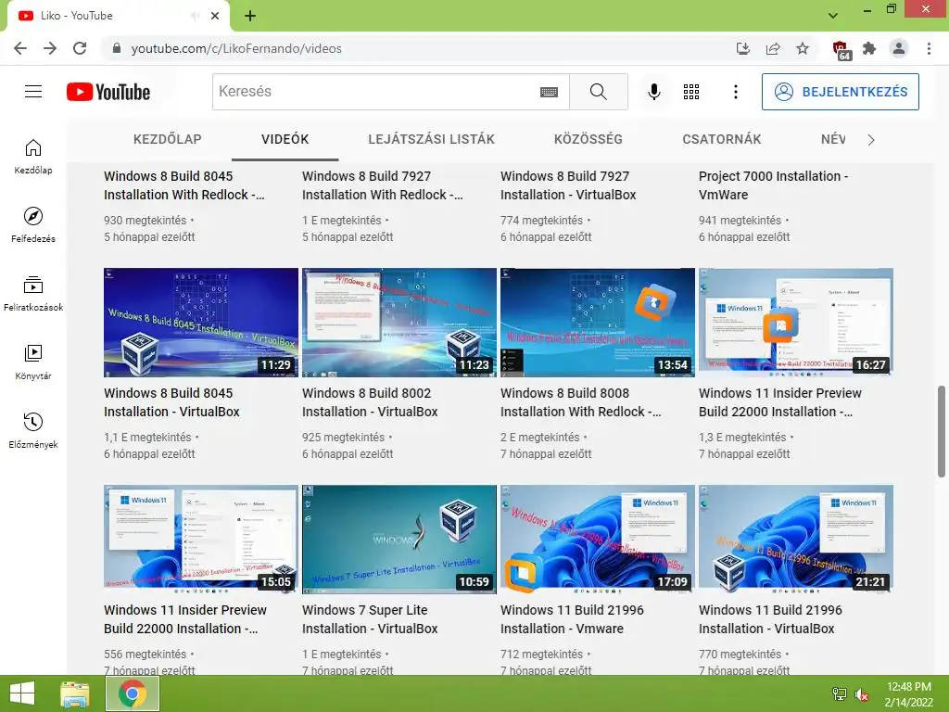
Task: Switch to the KEZDŐLAP channel tab
Action: coord(167,139)
